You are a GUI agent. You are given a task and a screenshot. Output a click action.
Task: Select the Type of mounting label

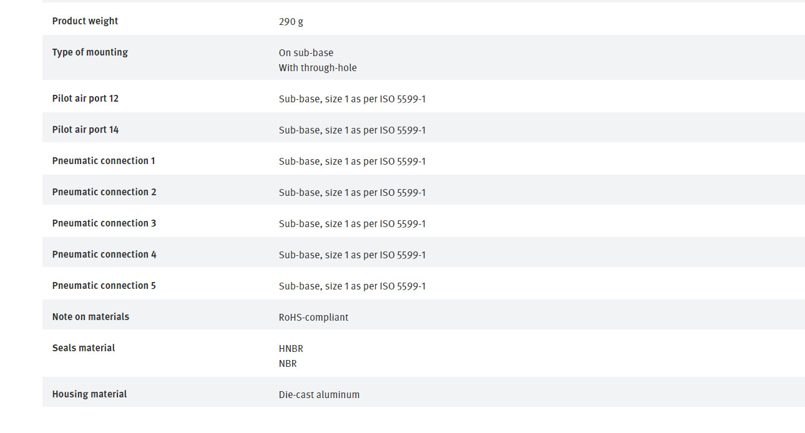click(90, 52)
